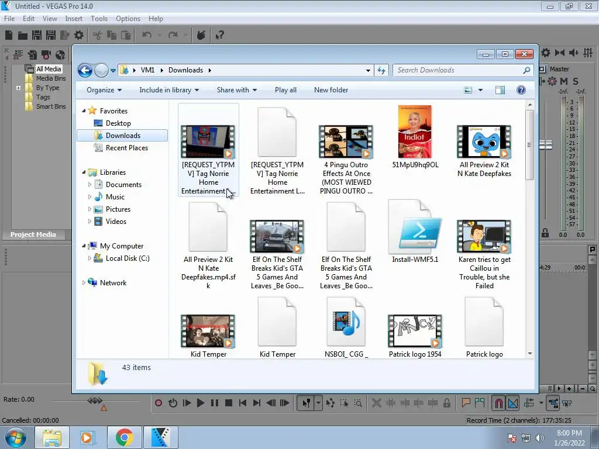This screenshot has width=599, height=449.
Task: Click the New folder button
Action: [x=331, y=90]
